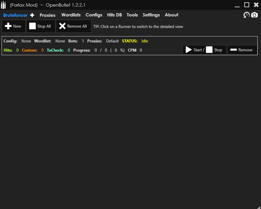The width and height of the screenshot is (261, 209).
Task: Go to the Configs tab
Action: point(94,15)
